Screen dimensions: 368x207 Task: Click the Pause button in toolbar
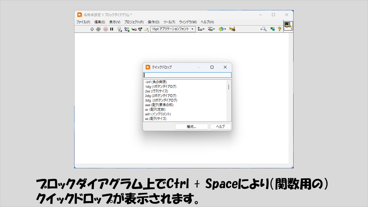[112, 29]
